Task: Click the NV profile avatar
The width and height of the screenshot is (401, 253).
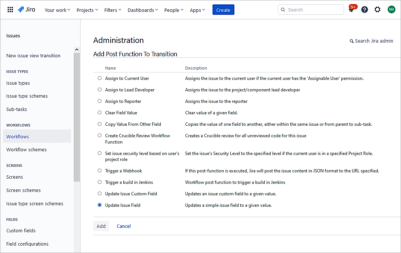Action: (x=391, y=9)
